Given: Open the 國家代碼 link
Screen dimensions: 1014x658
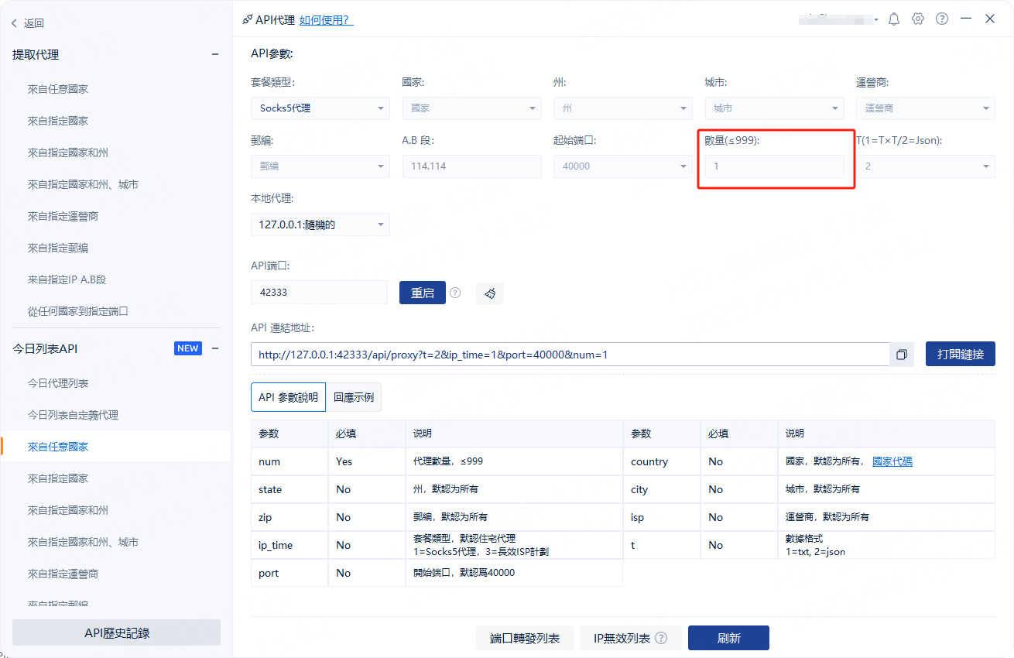Looking at the screenshot, I should click(892, 461).
